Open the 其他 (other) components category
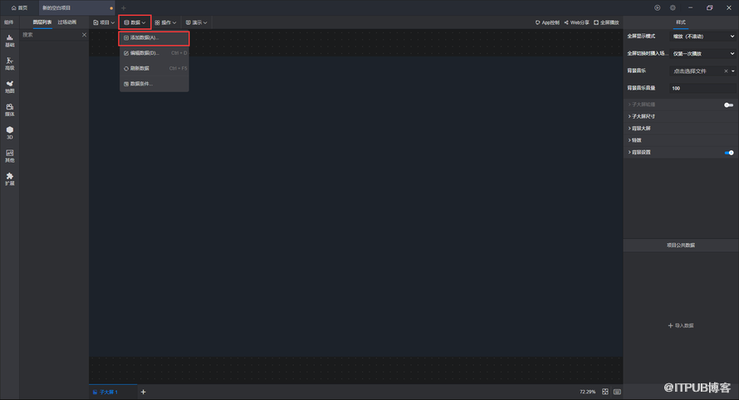This screenshot has width=739, height=400. [9, 156]
